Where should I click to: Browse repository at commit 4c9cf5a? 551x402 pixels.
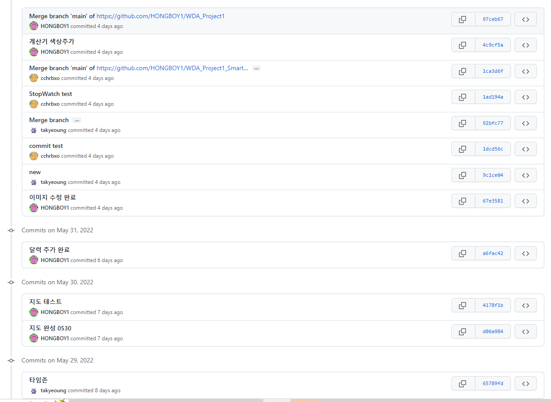(525, 45)
